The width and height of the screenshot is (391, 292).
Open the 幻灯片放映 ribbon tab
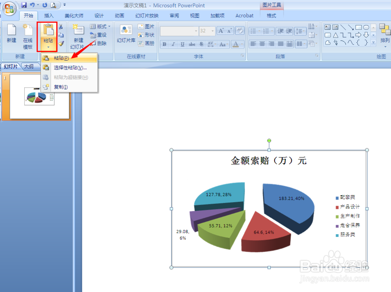pos(147,16)
